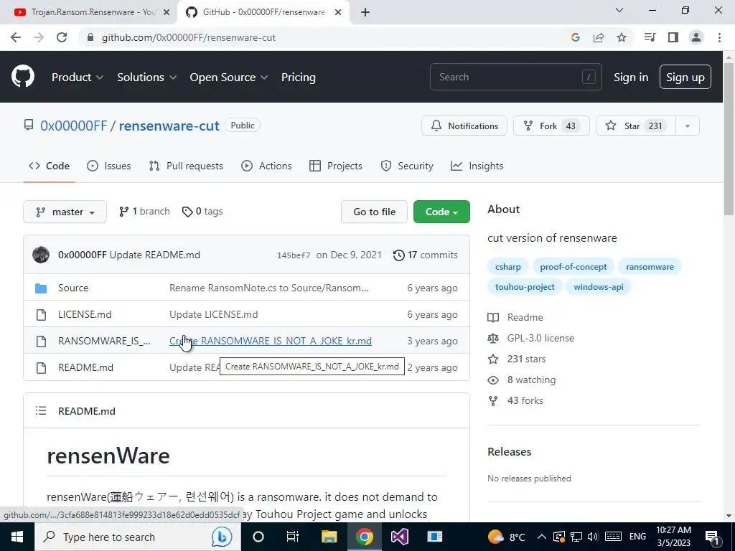This screenshot has height=551, width=735.
Task: Open Create RANSOMWARE_IS_NOT_A_JOKE_kr.md commit link
Action: coord(271,341)
